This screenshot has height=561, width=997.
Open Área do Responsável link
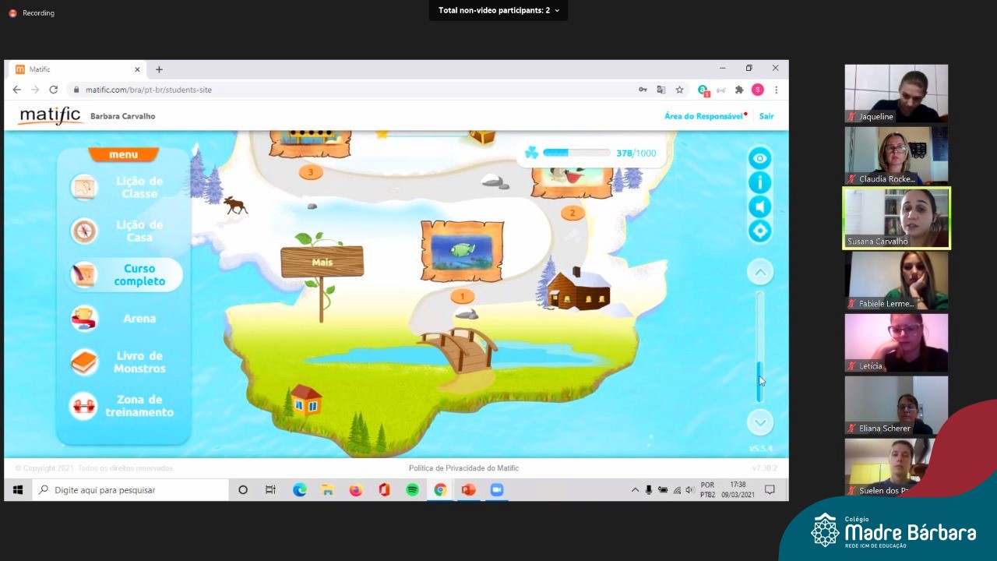703,116
